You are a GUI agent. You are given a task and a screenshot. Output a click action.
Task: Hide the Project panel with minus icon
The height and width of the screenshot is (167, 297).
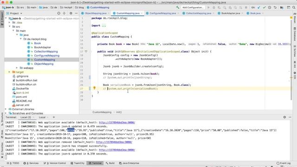click(76, 13)
